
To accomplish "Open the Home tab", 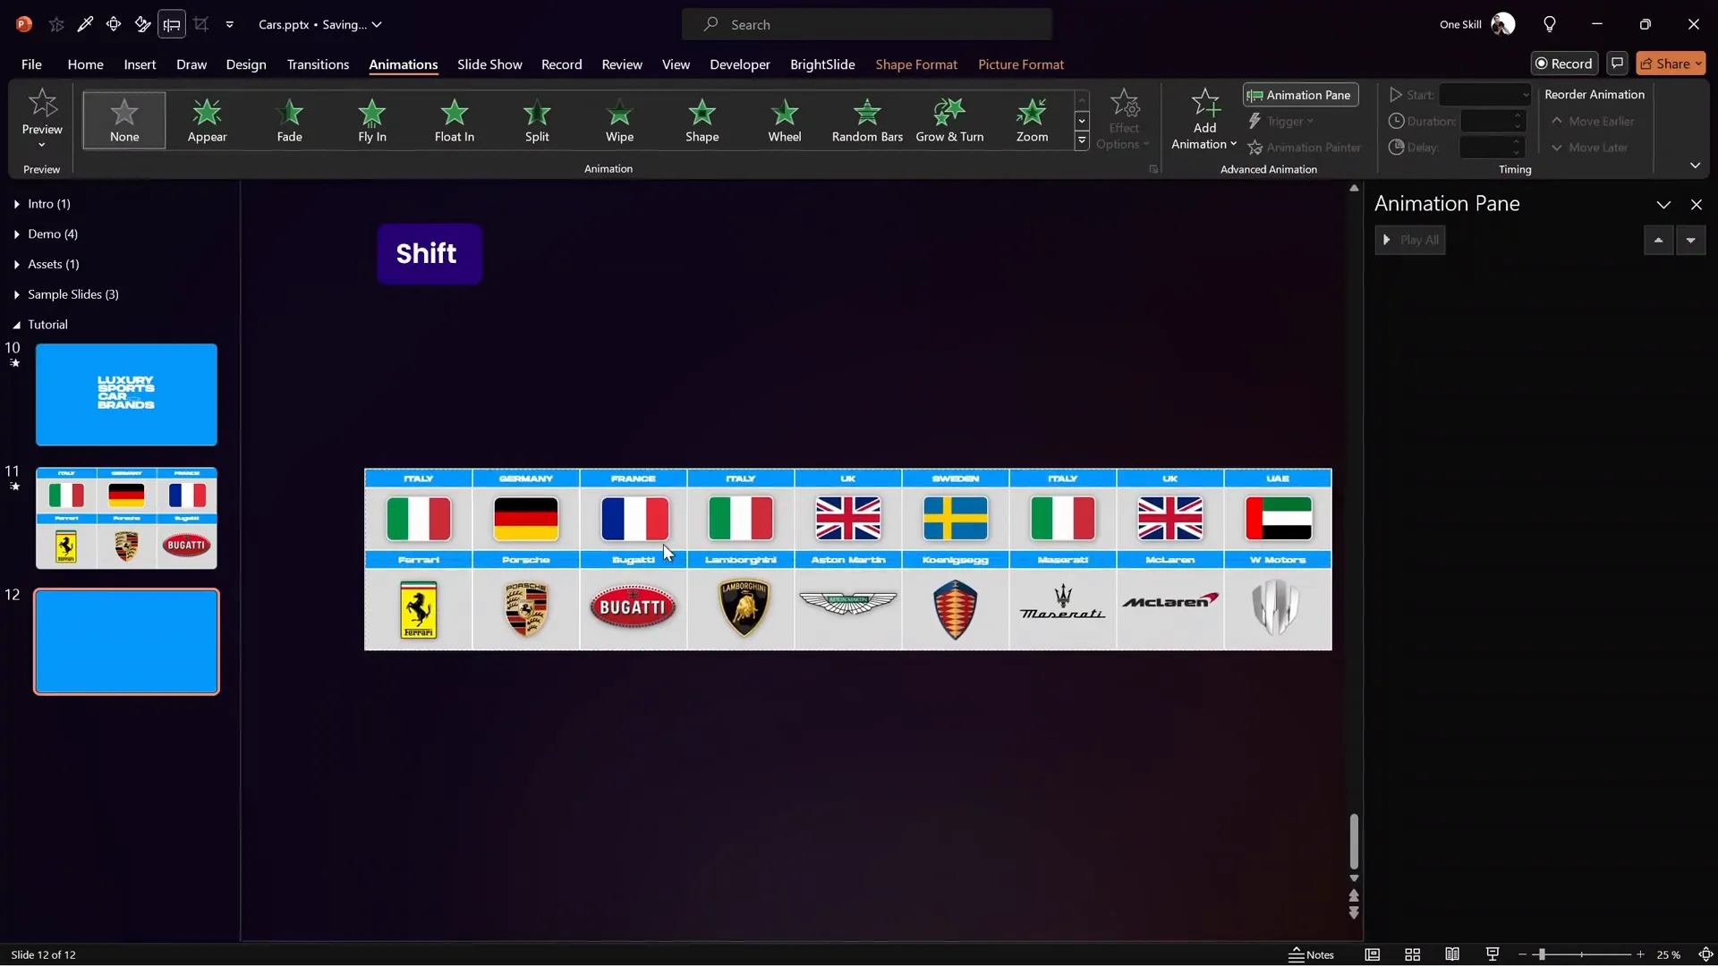I will [x=85, y=64].
